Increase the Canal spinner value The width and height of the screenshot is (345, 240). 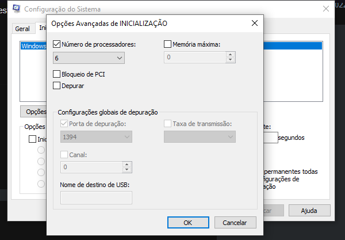click(x=126, y=165)
